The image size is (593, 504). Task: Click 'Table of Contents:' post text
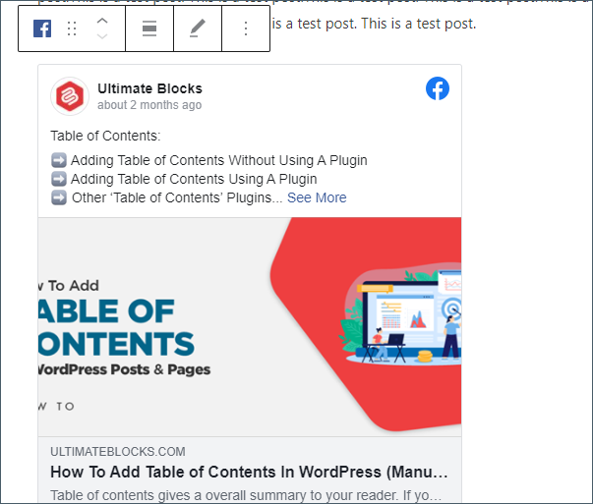coord(105,136)
